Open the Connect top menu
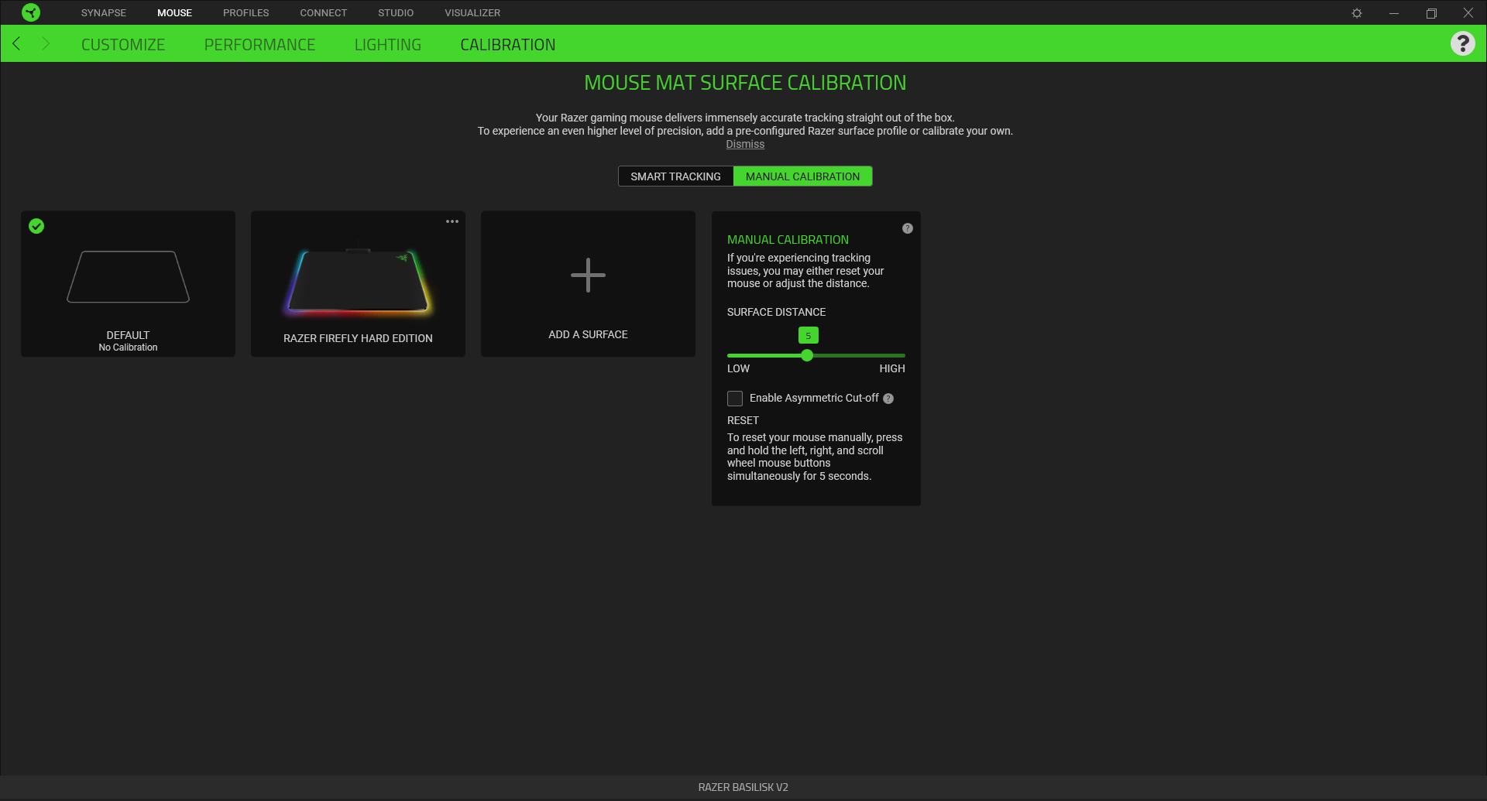1487x801 pixels. click(324, 13)
